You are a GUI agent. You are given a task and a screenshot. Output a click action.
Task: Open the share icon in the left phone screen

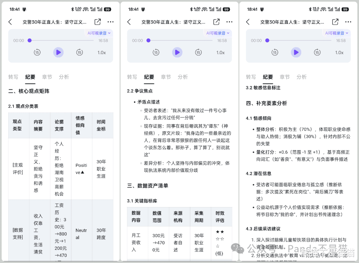point(97,22)
